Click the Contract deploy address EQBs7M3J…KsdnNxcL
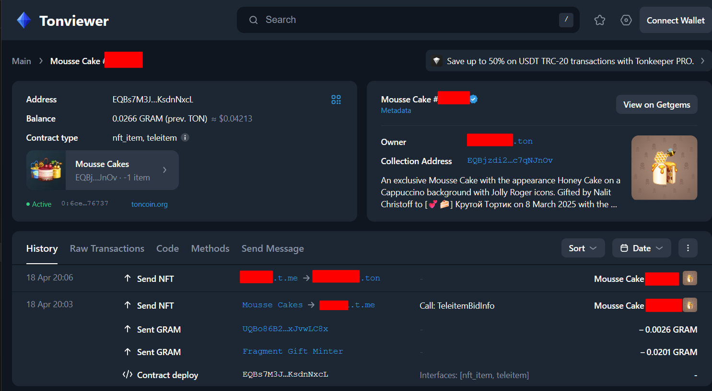The height and width of the screenshot is (391, 712). click(285, 374)
